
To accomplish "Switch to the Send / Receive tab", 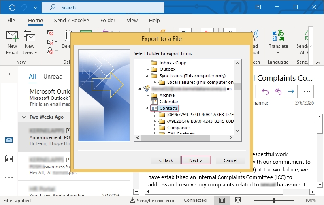I will [72, 20].
